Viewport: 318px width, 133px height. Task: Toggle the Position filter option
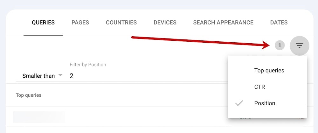pos(265,103)
